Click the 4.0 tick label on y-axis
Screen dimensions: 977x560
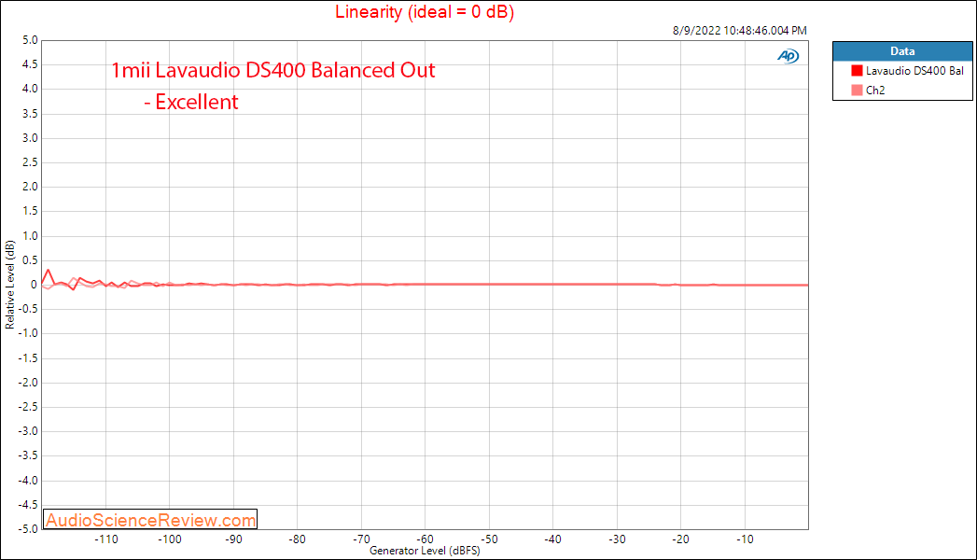click(30, 89)
